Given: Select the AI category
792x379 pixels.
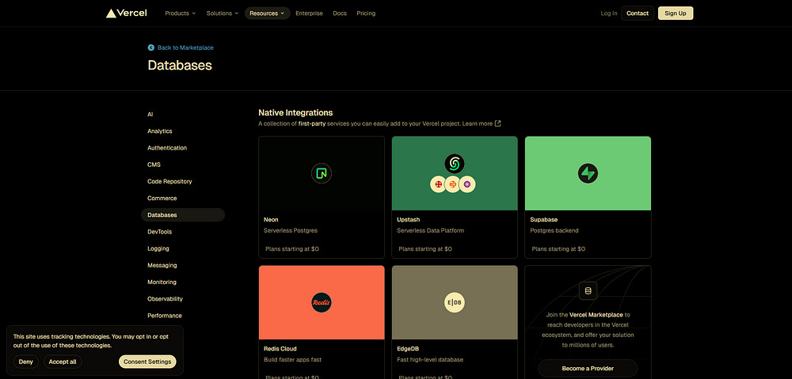Looking at the screenshot, I should click(x=150, y=115).
